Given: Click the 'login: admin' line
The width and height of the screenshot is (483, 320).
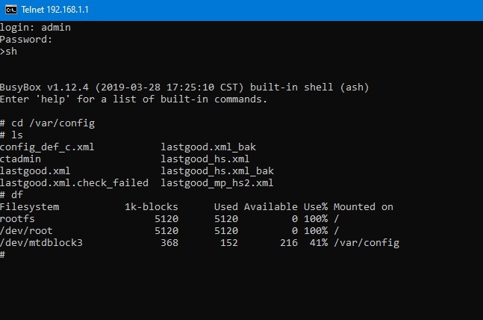Looking at the screenshot, I should tap(35, 27).
